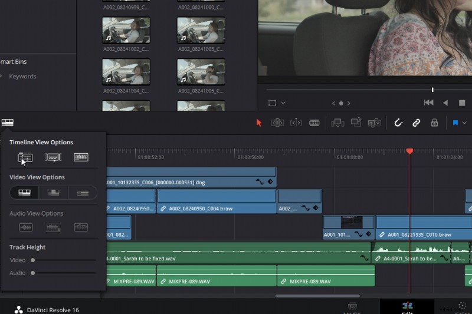Click the red timeline playhead

tap(409, 151)
